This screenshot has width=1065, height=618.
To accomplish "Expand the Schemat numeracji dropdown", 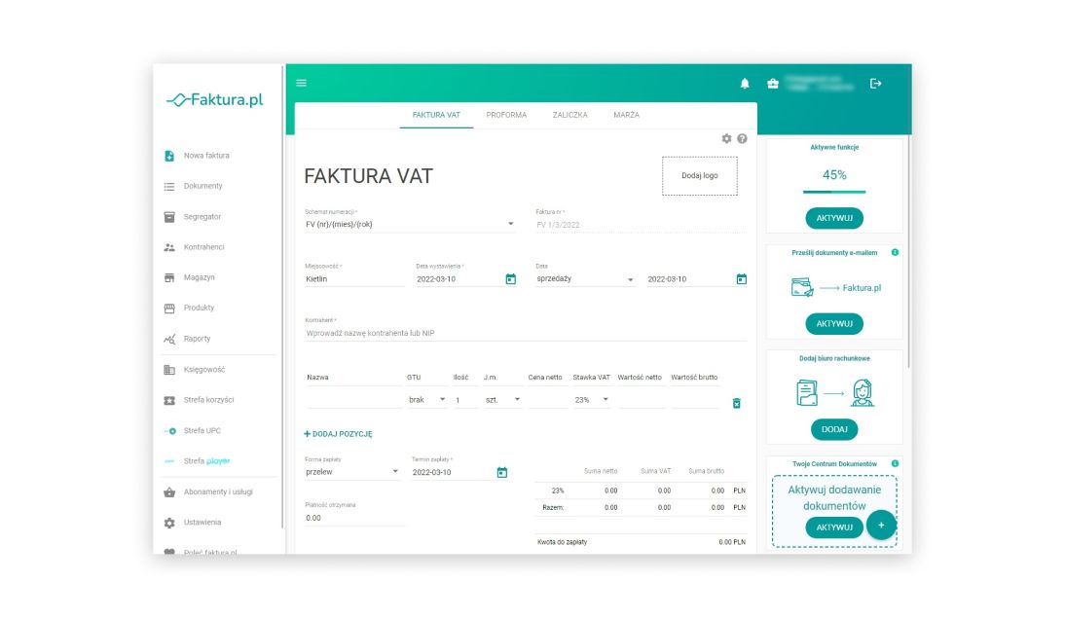I will [511, 224].
